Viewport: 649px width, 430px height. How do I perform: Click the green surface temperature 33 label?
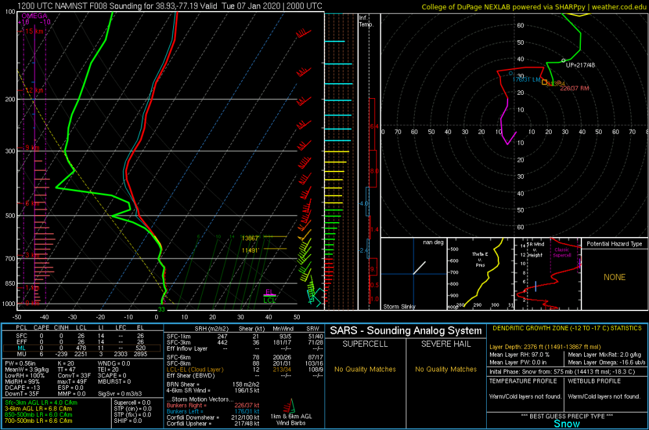pos(161,309)
